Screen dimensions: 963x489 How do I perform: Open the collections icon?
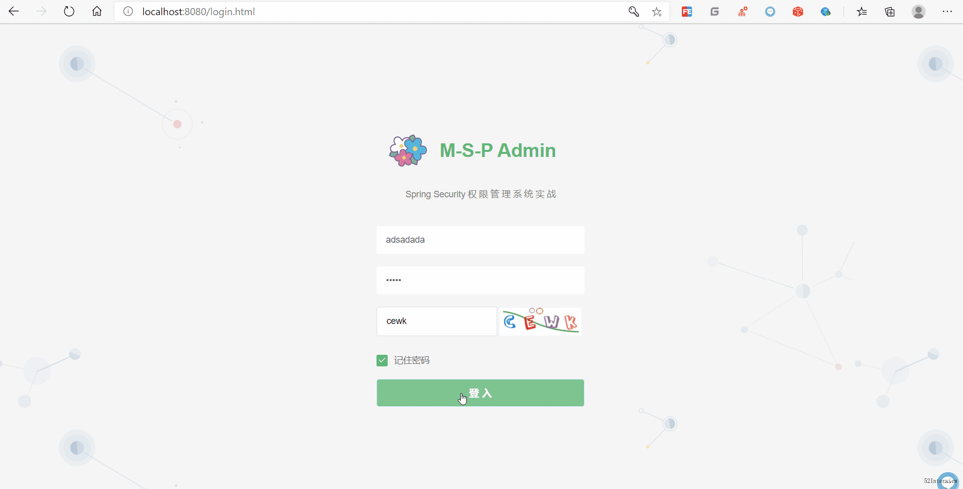pos(890,12)
